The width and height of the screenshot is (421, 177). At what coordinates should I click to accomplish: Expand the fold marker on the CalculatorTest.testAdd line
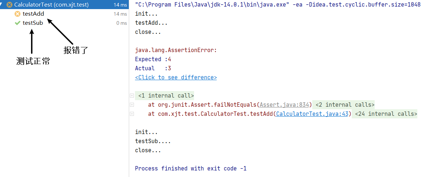132,114
